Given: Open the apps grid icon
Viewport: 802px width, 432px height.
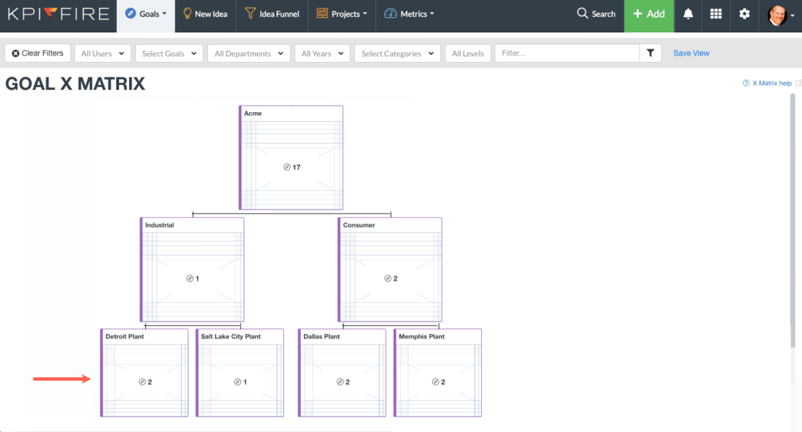Looking at the screenshot, I should pos(716,13).
